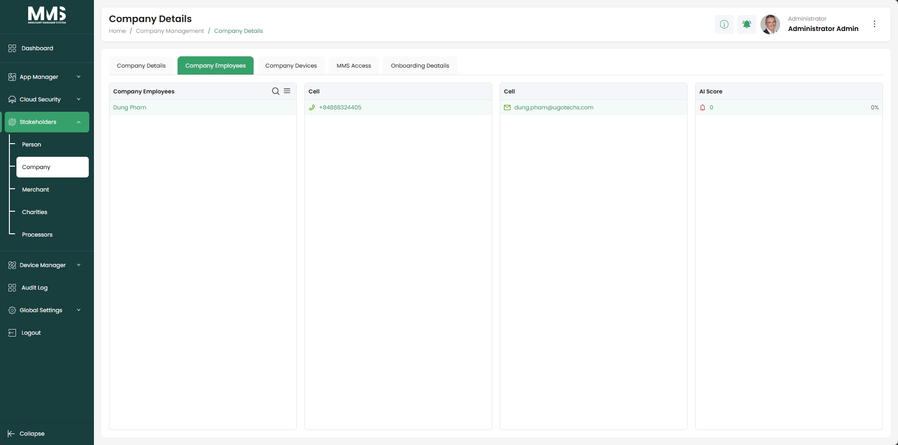Click the red AI Score alert icon
The height and width of the screenshot is (445, 898).
tap(703, 107)
